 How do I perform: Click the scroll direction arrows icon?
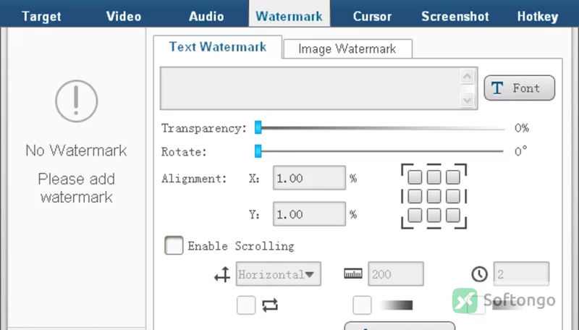tap(222, 274)
